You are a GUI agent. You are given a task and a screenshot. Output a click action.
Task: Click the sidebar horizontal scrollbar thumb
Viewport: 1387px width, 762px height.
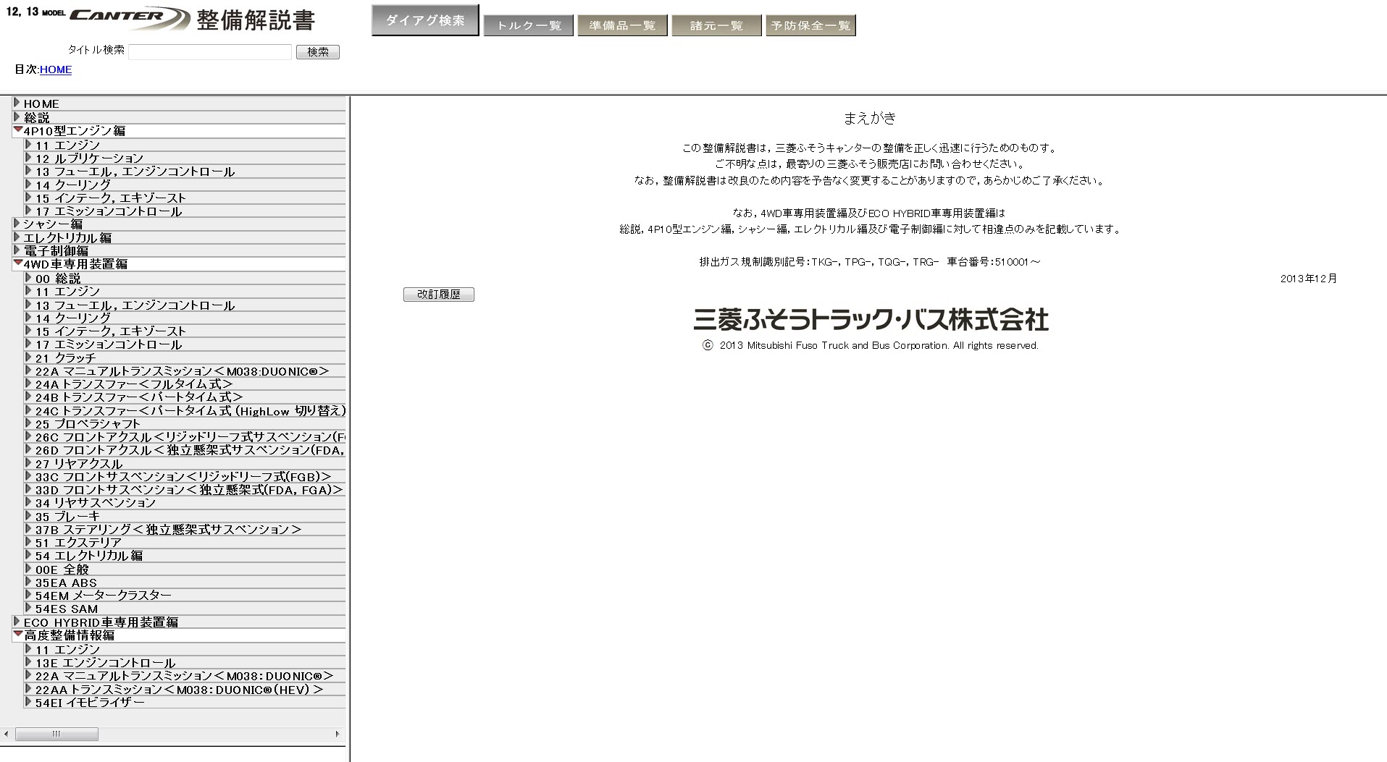(x=56, y=734)
